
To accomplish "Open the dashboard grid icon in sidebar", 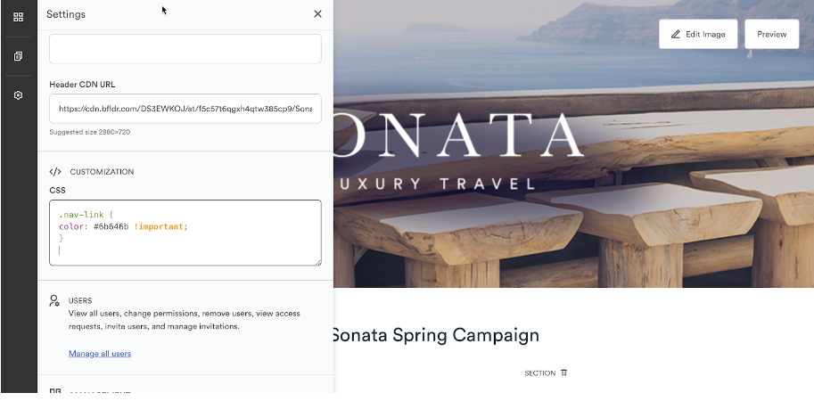I will 18,17.
